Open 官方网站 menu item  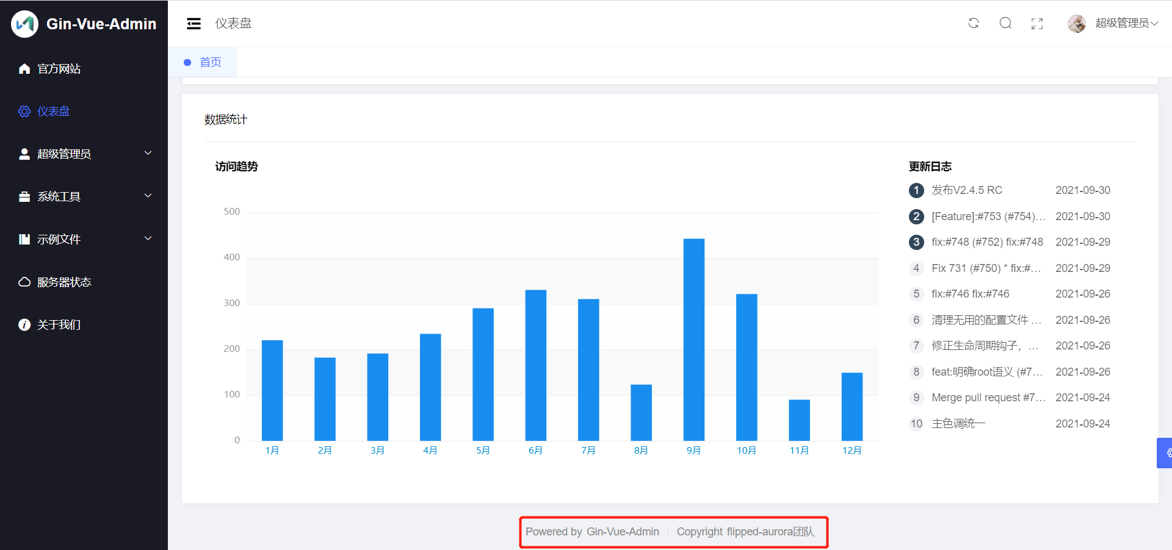point(84,69)
